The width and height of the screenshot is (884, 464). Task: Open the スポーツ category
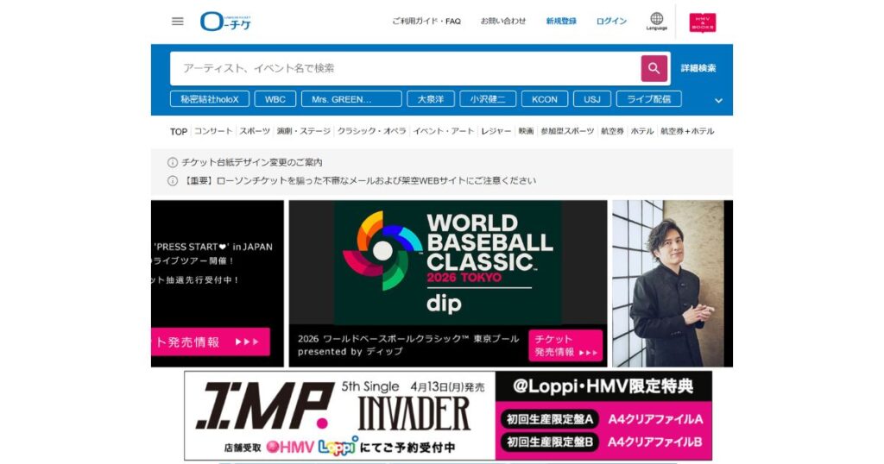(x=255, y=131)
